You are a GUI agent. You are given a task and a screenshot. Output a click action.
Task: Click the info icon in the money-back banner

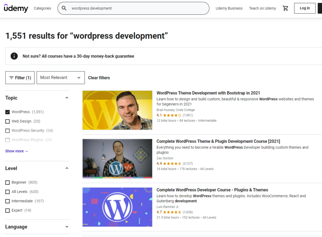pos(14,56)
